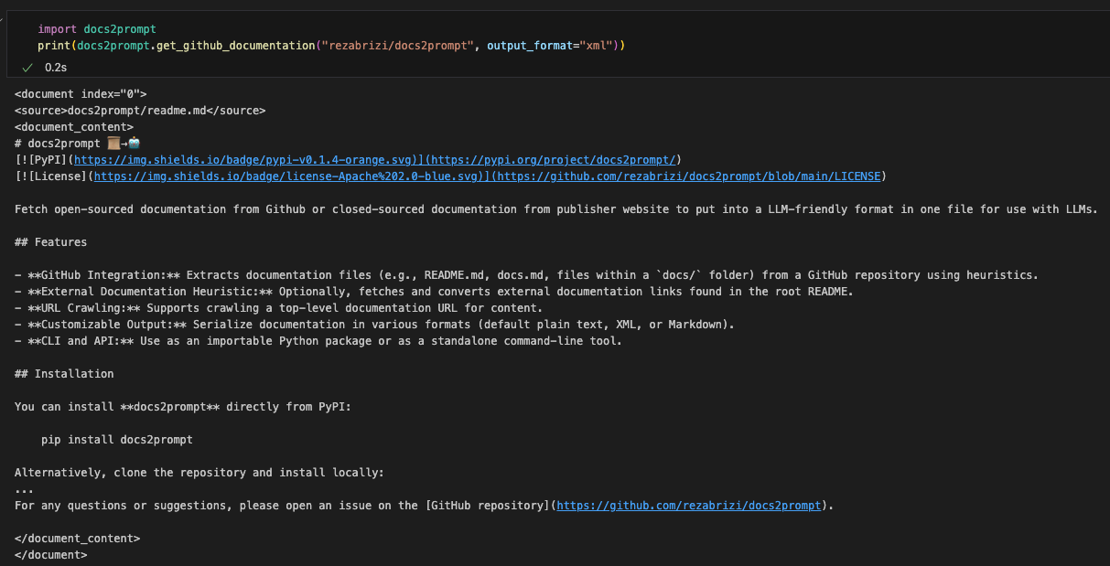This screenshot has height=566, width=1110.
Task: Click the 'Fetch open-sourced documentation' description line
Action: click(556, 209)
